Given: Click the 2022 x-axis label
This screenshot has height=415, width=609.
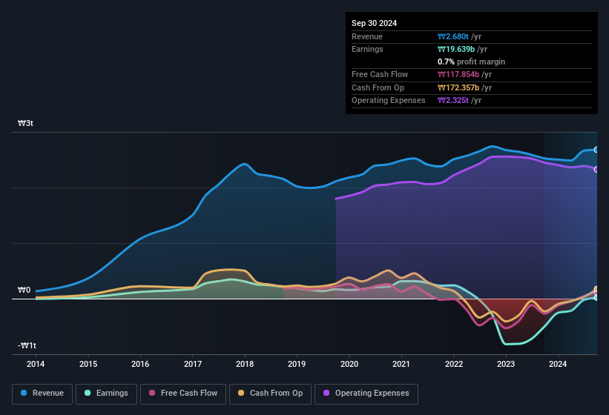Looking at the screenshot, I should click(x=454, y=364).
